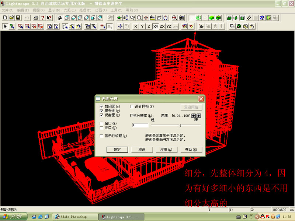Screen dimensions: 295x221
Task: Select the perspective camera view icon
Action: [x=60, y=18]
